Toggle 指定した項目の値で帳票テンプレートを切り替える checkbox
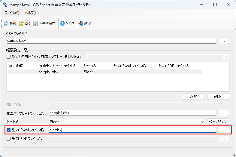Viewport: 236px width, 157px height. (x=9, y=57)
